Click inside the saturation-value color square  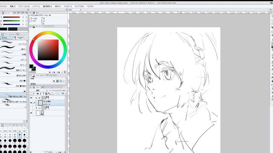point(48,50)
